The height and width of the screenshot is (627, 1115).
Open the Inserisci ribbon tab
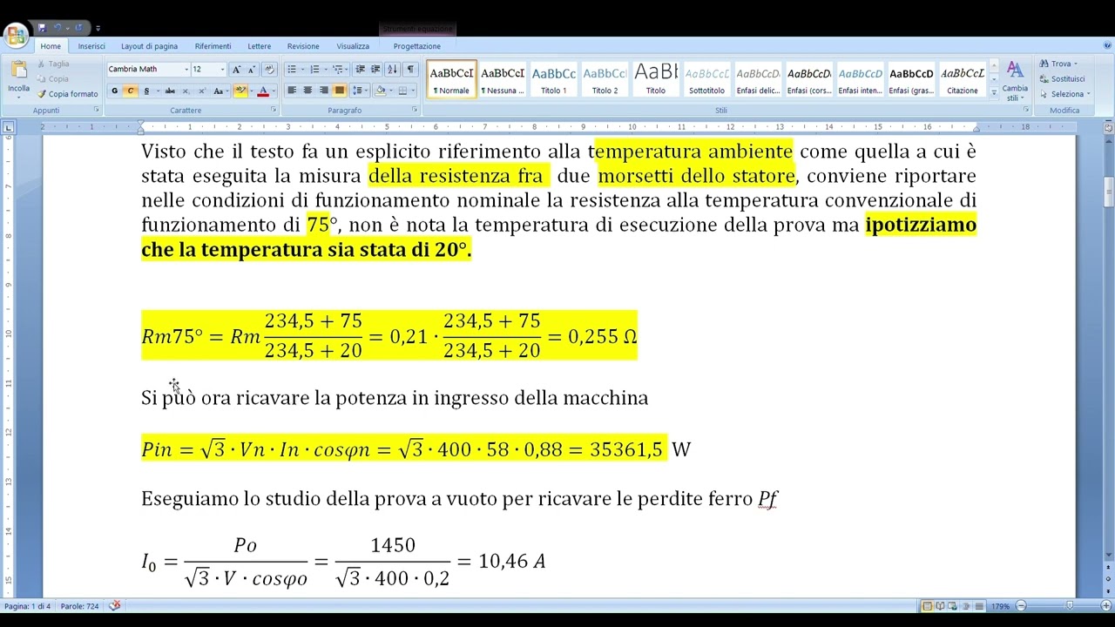click(91, 46)
